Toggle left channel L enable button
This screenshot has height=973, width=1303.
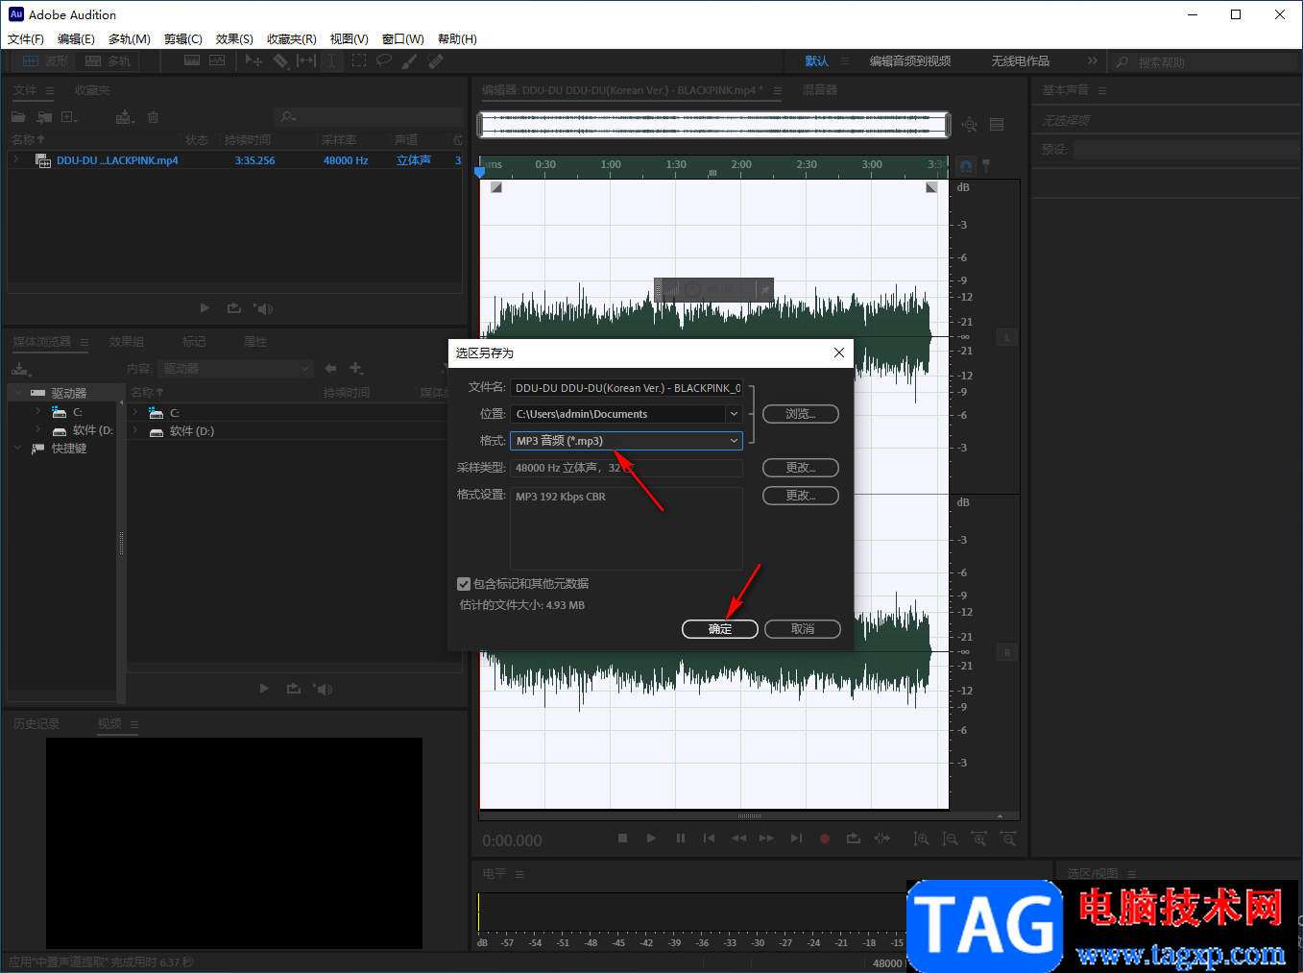pyautogui.click(x=1007, y=337)
